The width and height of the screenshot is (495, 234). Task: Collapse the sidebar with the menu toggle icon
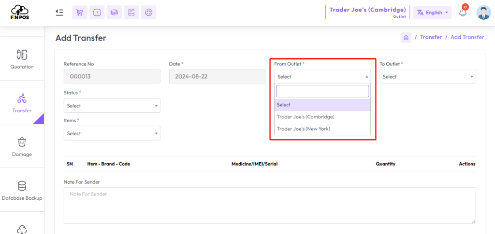(59, 12)
